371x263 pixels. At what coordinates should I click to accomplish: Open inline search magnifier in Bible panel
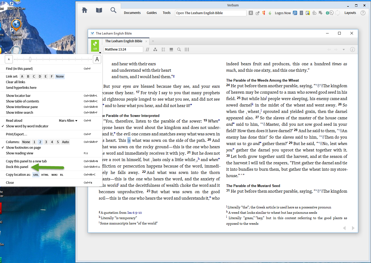179,49
